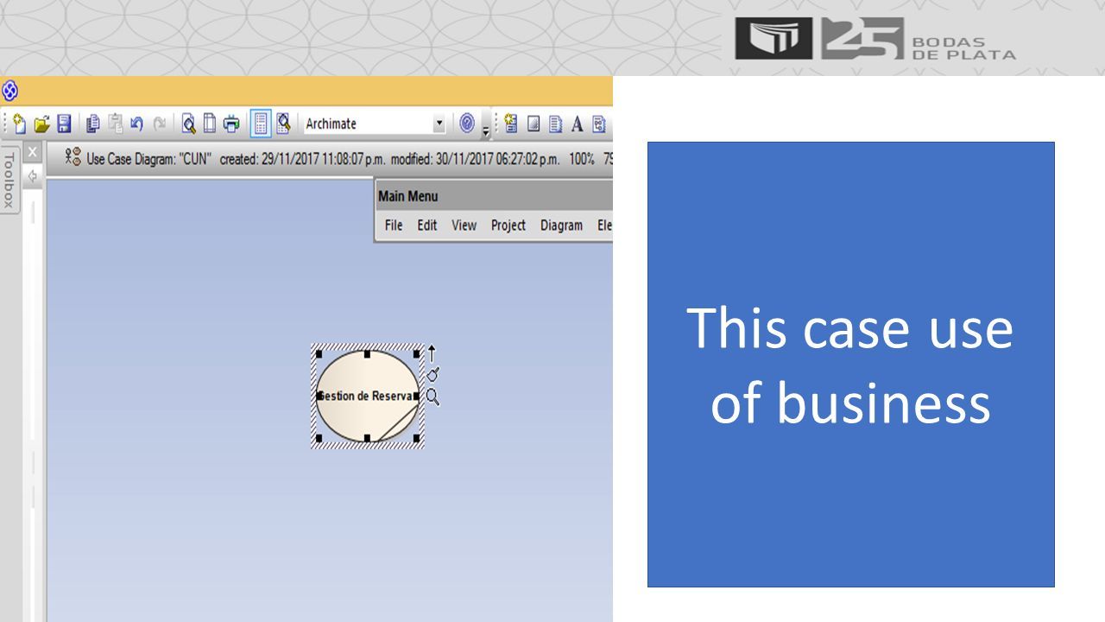Click the 100% zoom value
The width and height of the screenshot is (1105, 622).
[581, 159]
